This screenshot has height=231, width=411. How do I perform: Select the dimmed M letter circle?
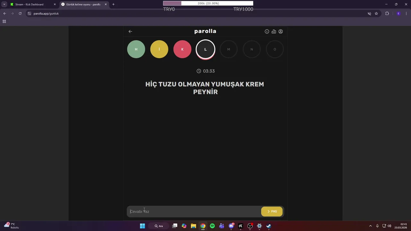tap(229, 49)
